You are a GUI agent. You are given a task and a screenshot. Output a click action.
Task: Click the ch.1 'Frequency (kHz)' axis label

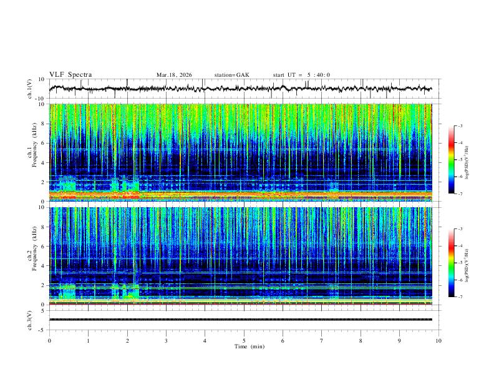pos(34,145)
